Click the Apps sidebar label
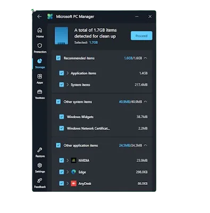Viewport: 210px width, 213px height. point(40,83)
